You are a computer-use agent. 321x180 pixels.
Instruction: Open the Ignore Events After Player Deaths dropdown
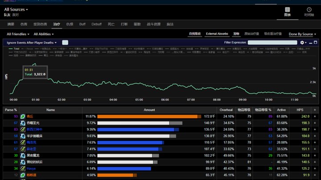(32, 42)
